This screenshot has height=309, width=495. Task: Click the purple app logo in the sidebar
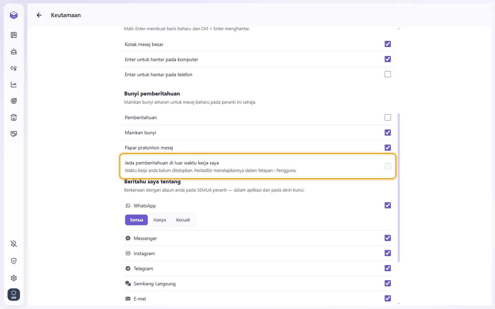[14, 15]
